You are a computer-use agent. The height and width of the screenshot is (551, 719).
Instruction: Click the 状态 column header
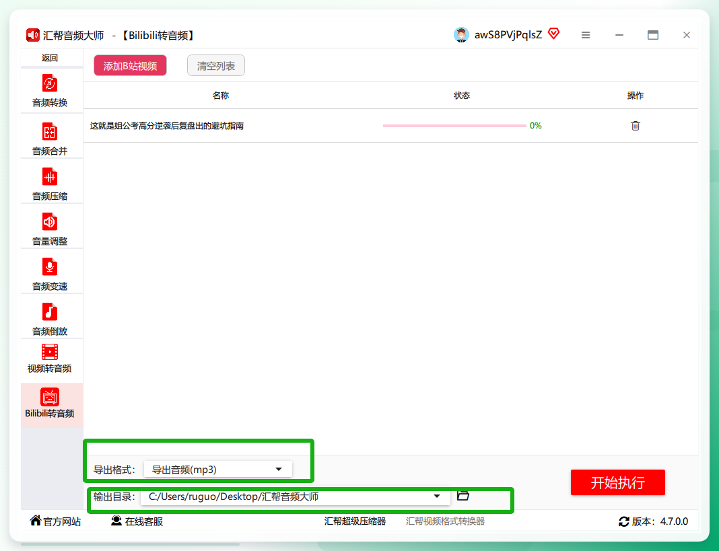462,96
